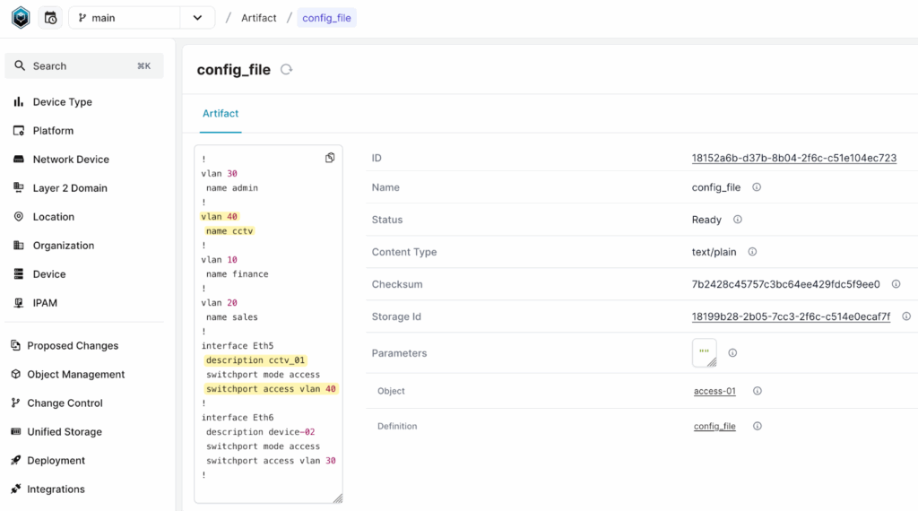918x511 pixels.
Task: Click the branch icon beside main
Action: coord(82,18)
